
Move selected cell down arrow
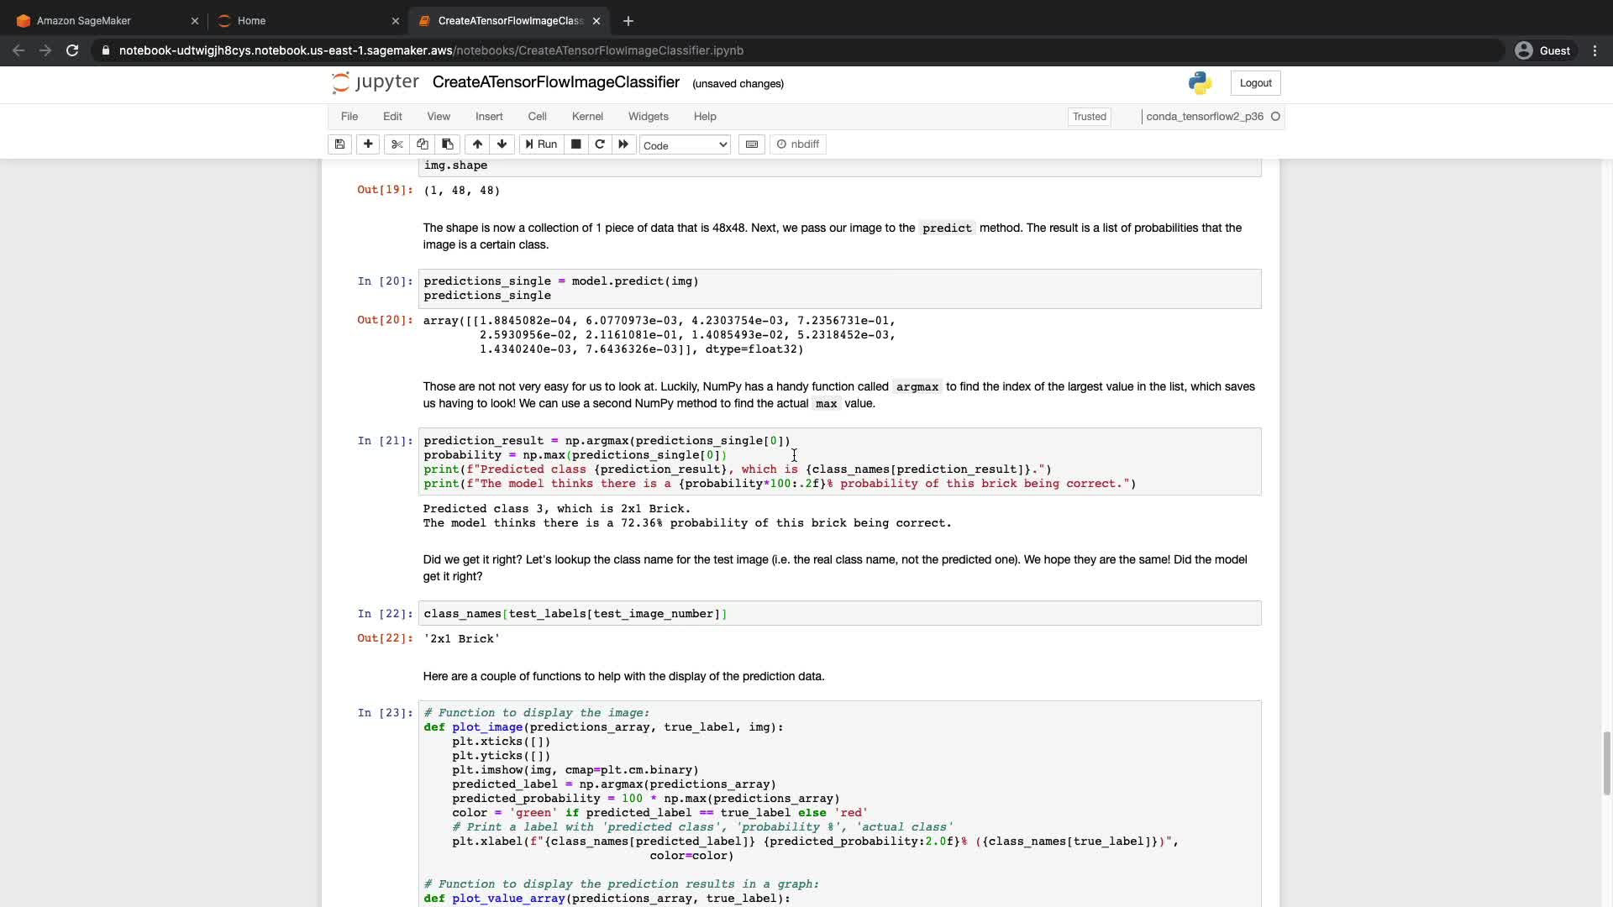coord(502,144)
